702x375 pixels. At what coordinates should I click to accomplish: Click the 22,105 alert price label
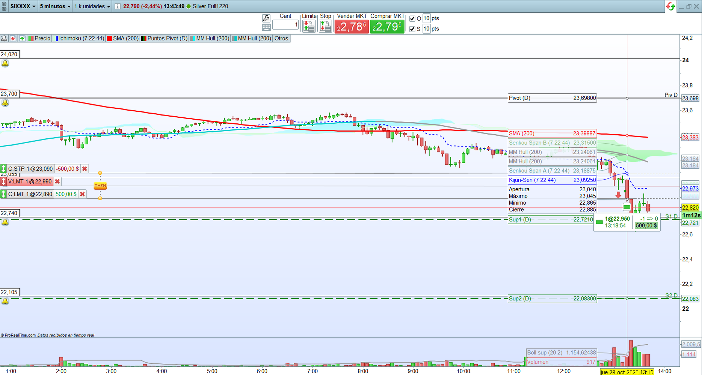coord(10,292)
